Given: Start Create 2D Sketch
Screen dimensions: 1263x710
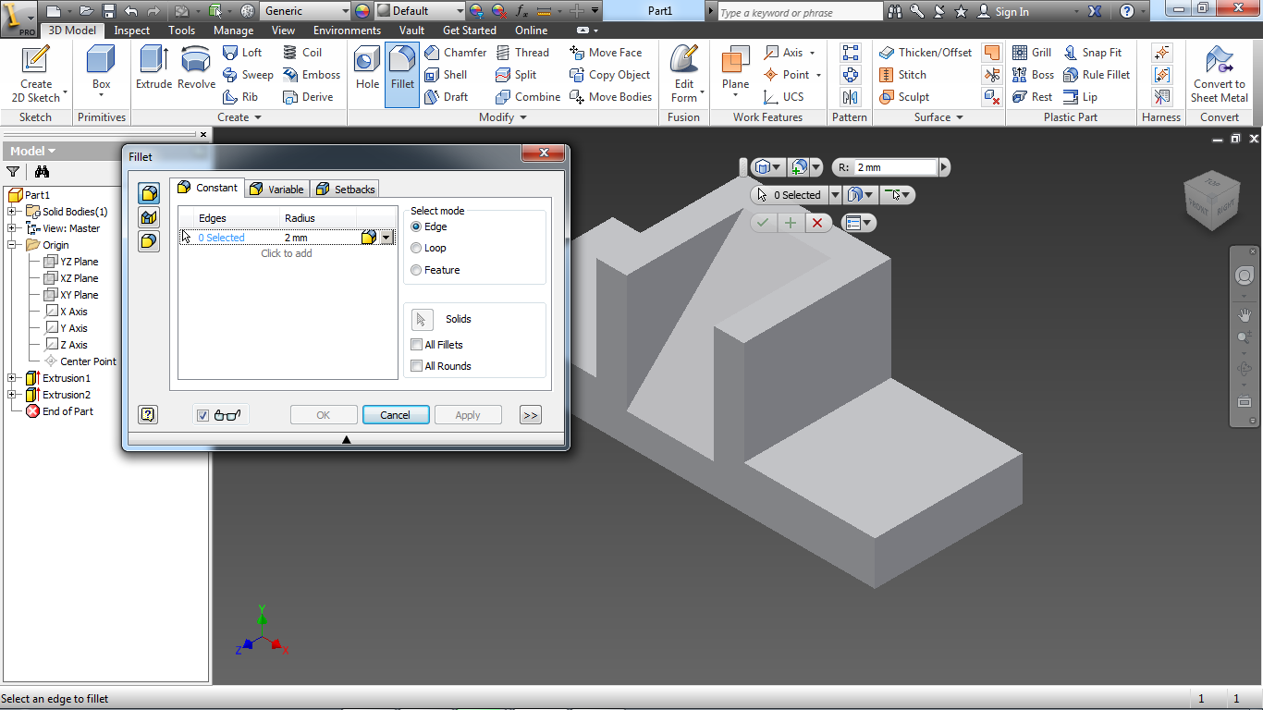Looking at the screenshot, I should pyautogui.click(x=36, y=74).
